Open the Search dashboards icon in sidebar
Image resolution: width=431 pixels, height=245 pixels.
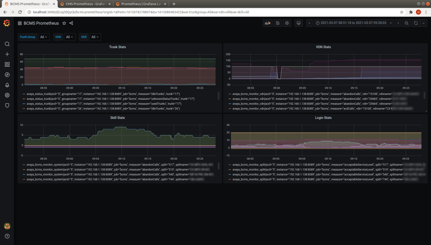tap(7, 44)
